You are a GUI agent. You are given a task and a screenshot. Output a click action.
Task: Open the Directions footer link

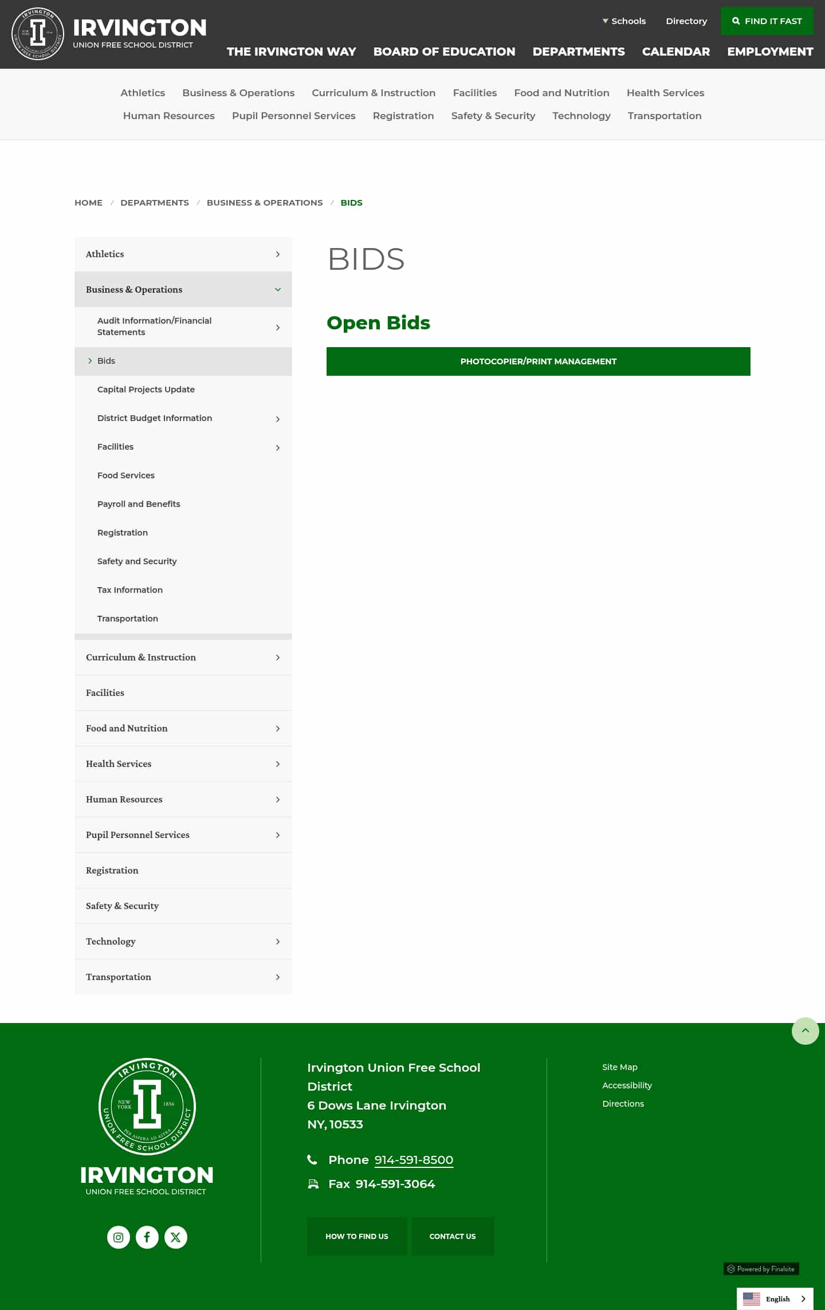click(x=623, y=1104)
